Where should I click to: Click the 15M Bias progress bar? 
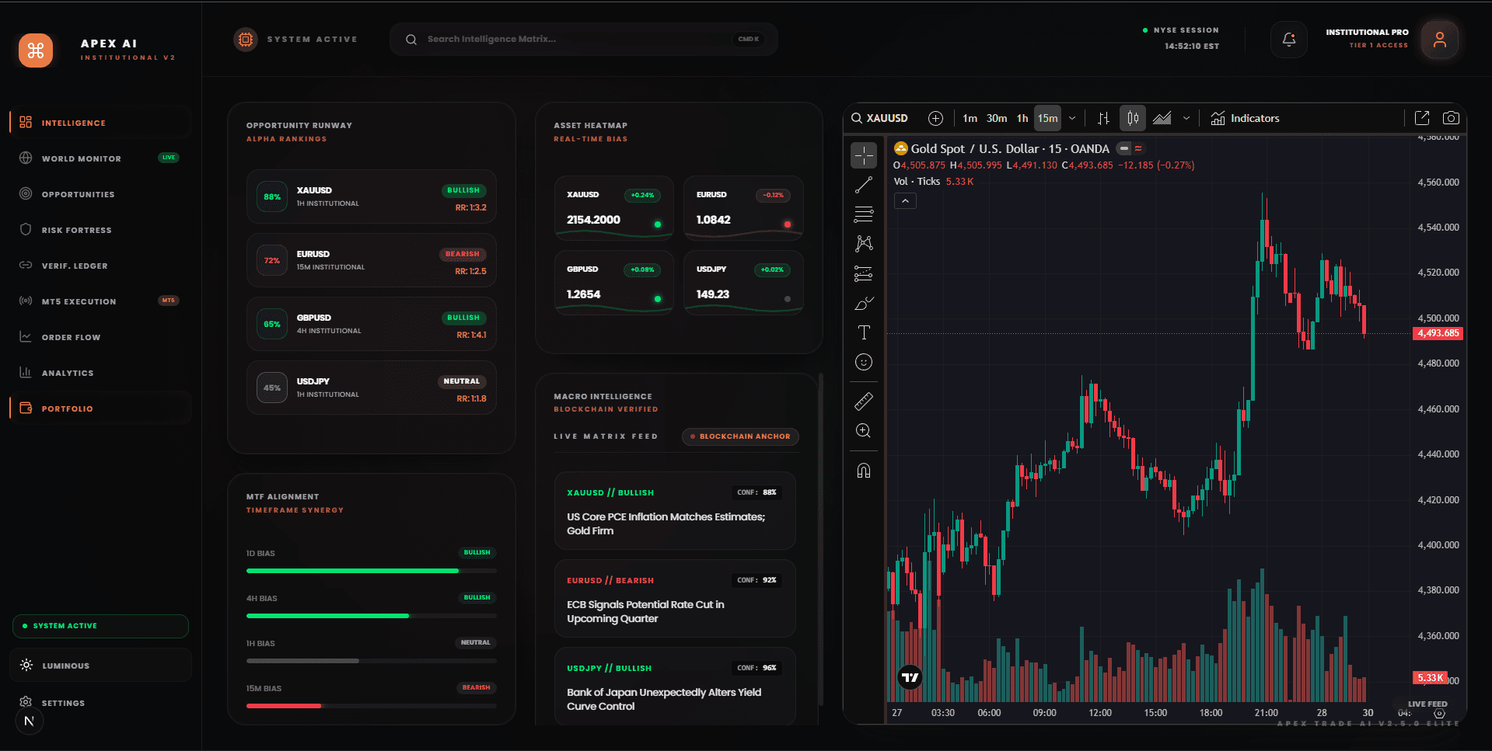(372, 706)
